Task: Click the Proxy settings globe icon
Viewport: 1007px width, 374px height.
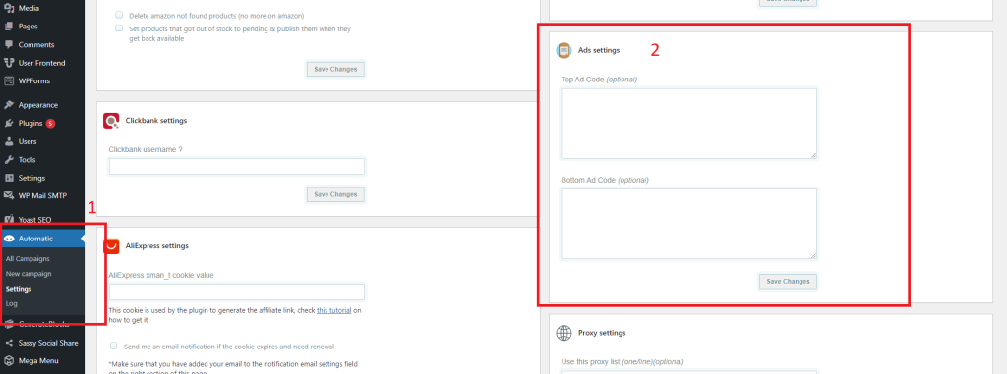Action: point(563,333)
